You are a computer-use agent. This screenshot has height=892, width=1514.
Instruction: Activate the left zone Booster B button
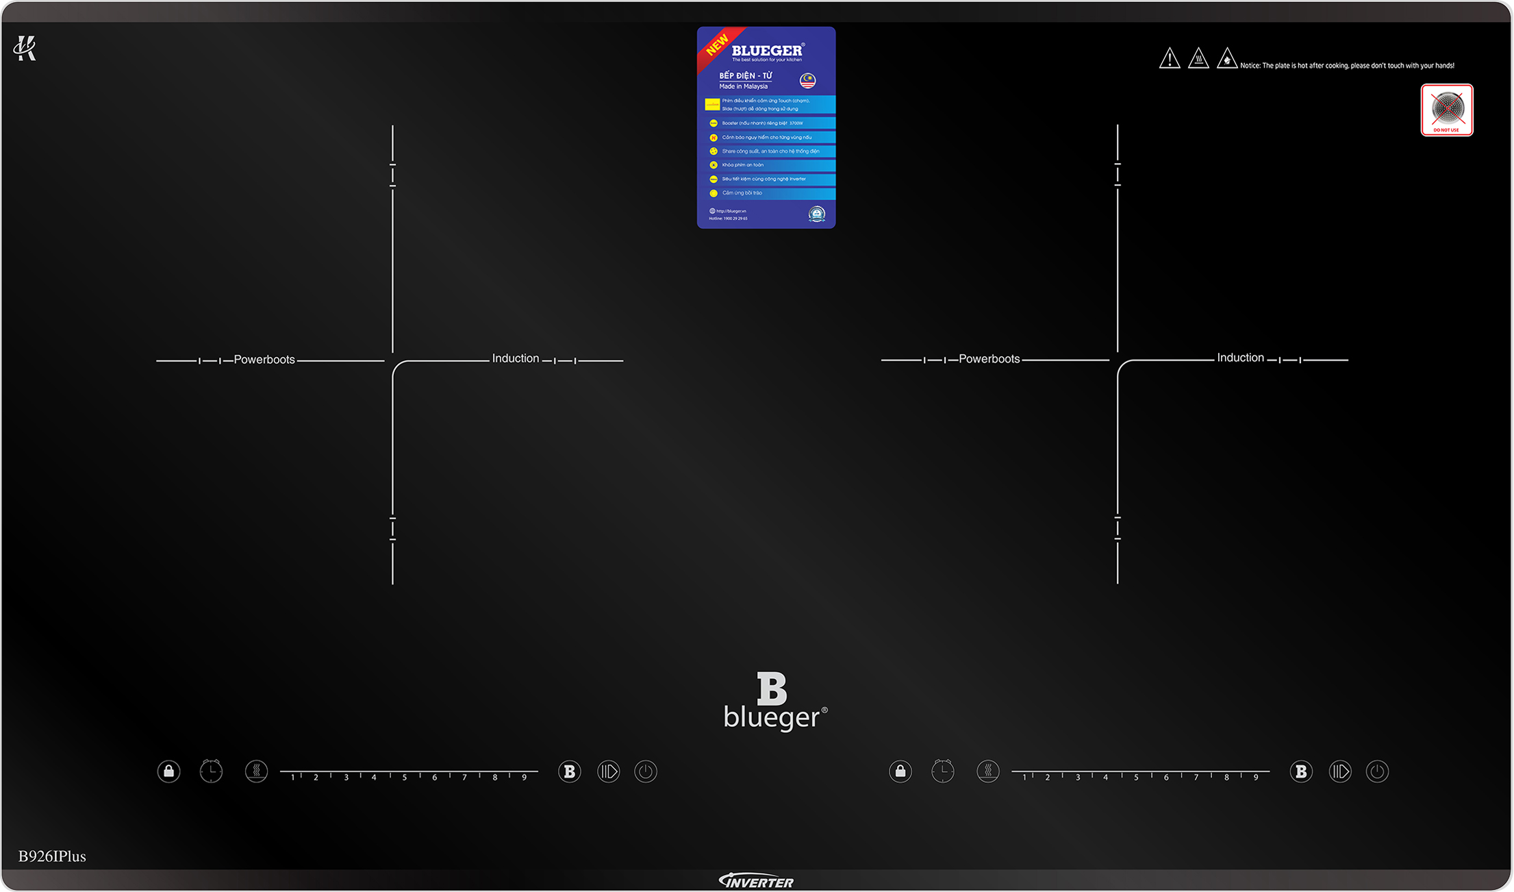pyautogui.click(x=569, y=771)
